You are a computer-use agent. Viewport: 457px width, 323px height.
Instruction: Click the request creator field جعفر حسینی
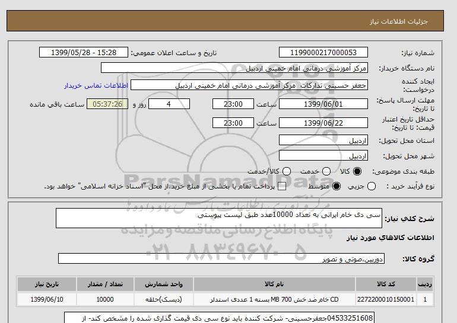pyautogui.click(x=249, y=85)
